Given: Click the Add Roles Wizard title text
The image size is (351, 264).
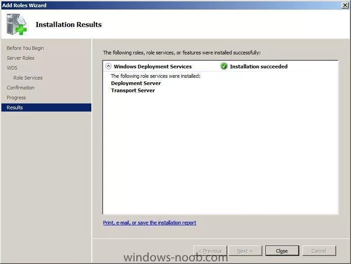Looking at the screenshot, I should (x=24, y=5).
